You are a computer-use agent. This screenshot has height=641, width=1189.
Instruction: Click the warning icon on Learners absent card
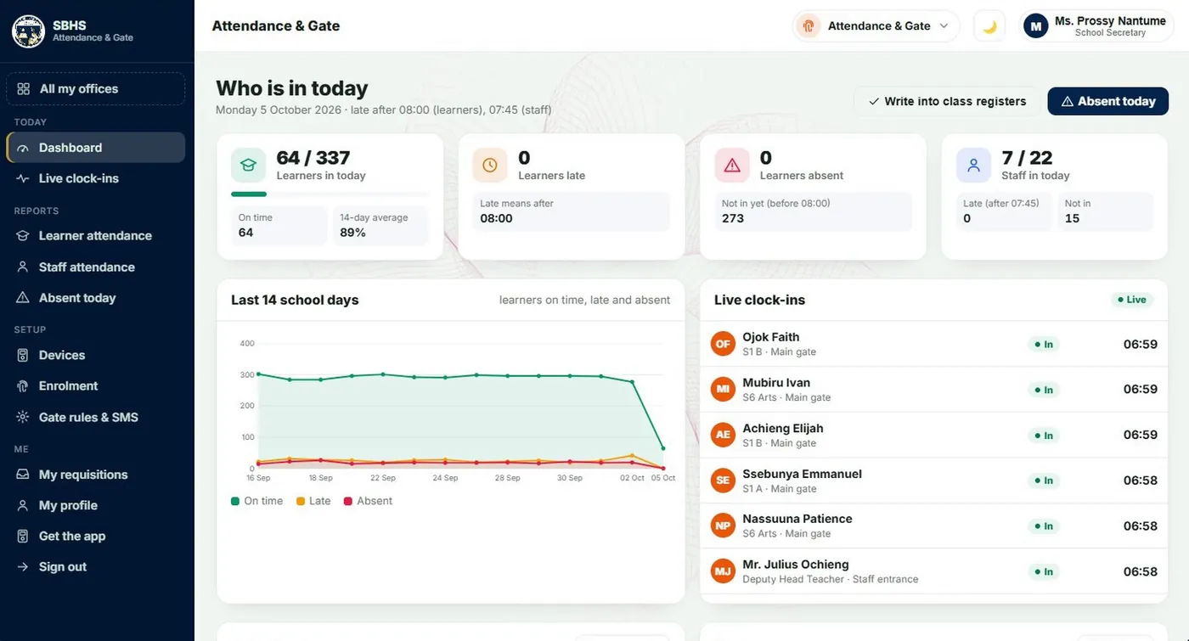point(732,166)
